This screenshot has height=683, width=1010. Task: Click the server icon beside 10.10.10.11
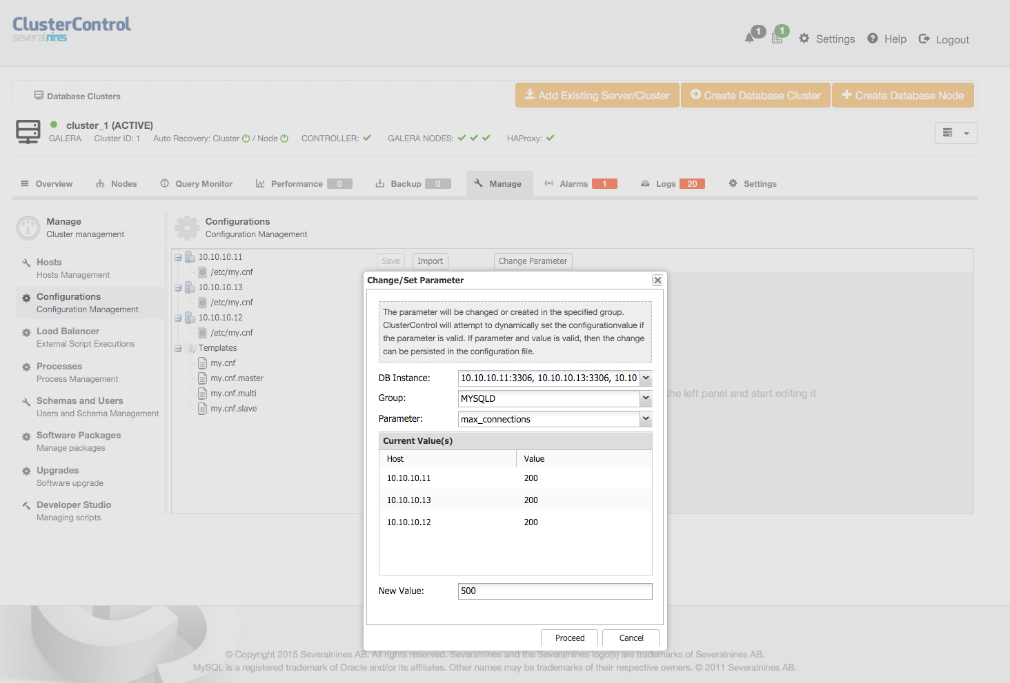pyautogui.click(x=190, y=257)
